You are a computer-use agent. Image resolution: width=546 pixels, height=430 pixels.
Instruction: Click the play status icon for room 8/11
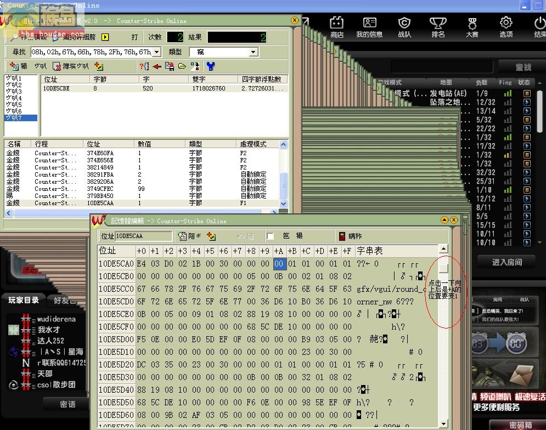tap(527, 207)
